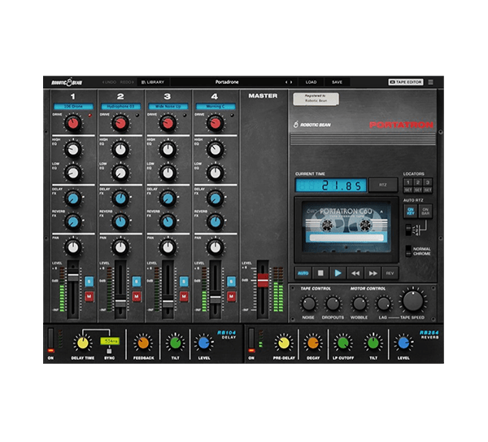The height and width of the screenshot is (442, 488).
Task: Go to next preset with right arrow
Action: (291, 82)
